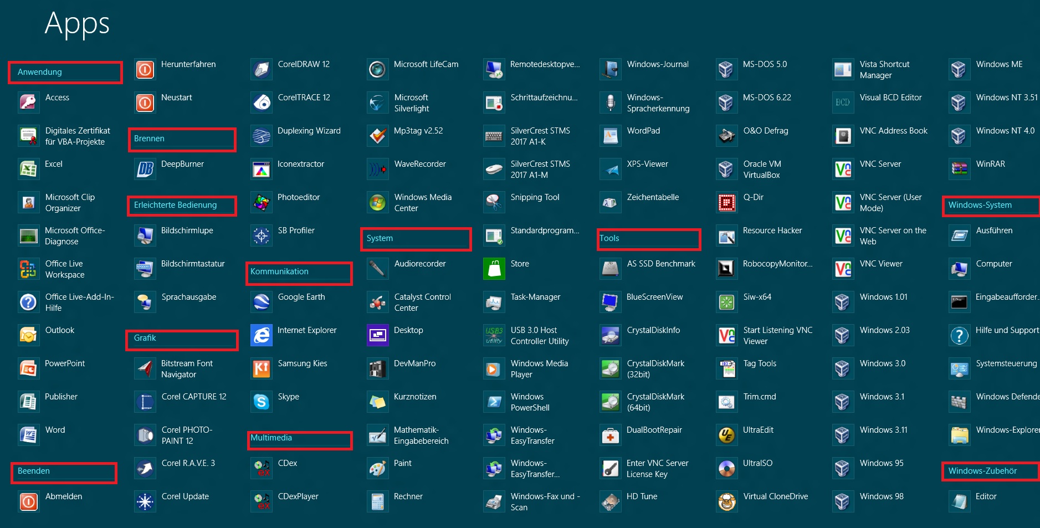Click the BlueScreenView label
This screenshot has width=1040, height=528.
(655, 297)
